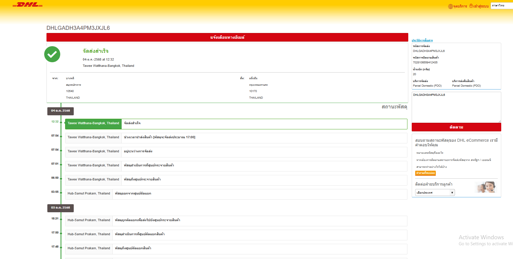Open the เลือกประเทศ country dropdown
The height and width of the screenshot is (259, 513).
point(435,192)
